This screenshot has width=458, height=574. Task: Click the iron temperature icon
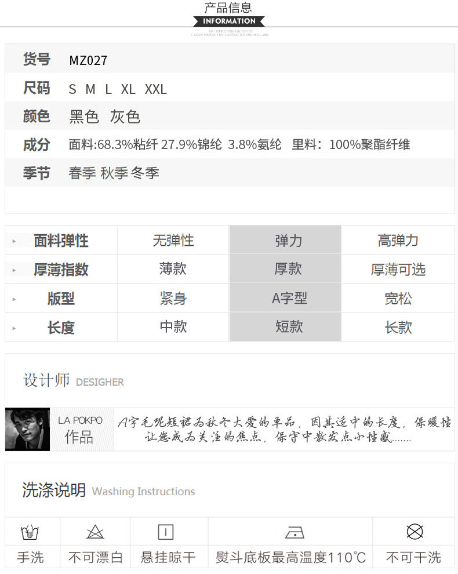click(295, 533)
